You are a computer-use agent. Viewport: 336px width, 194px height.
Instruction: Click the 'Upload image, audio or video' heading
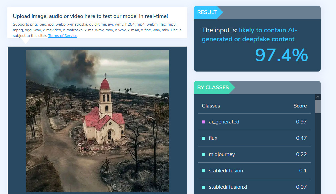(x=90, y=16)
